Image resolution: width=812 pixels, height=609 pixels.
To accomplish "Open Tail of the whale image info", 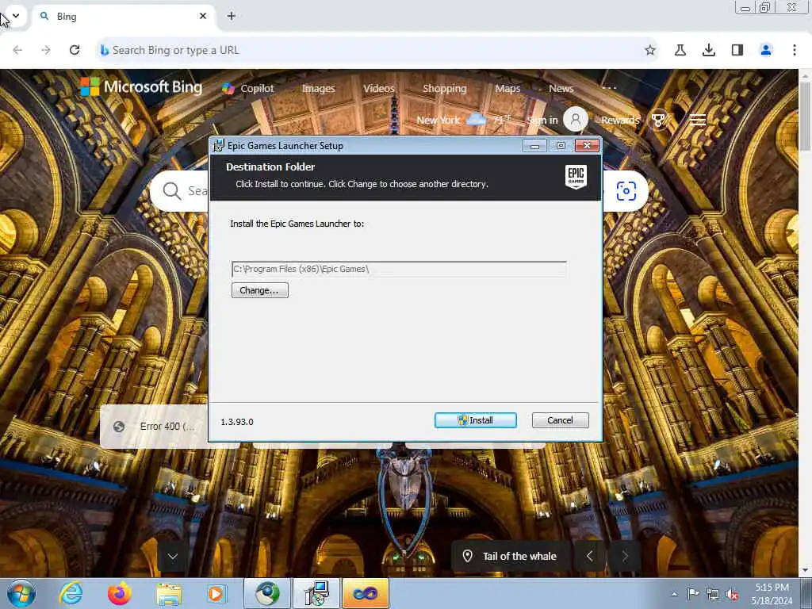I will [510, 556].
